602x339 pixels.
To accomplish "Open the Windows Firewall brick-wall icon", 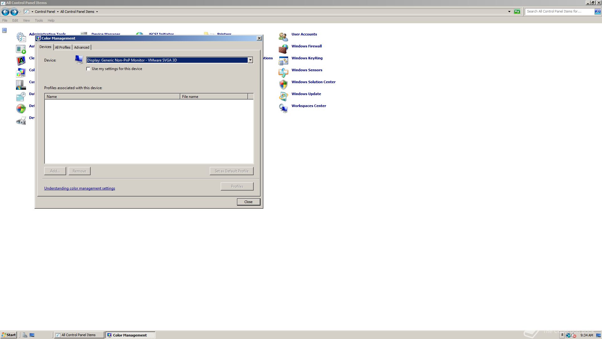I will [x=283, y=49].
